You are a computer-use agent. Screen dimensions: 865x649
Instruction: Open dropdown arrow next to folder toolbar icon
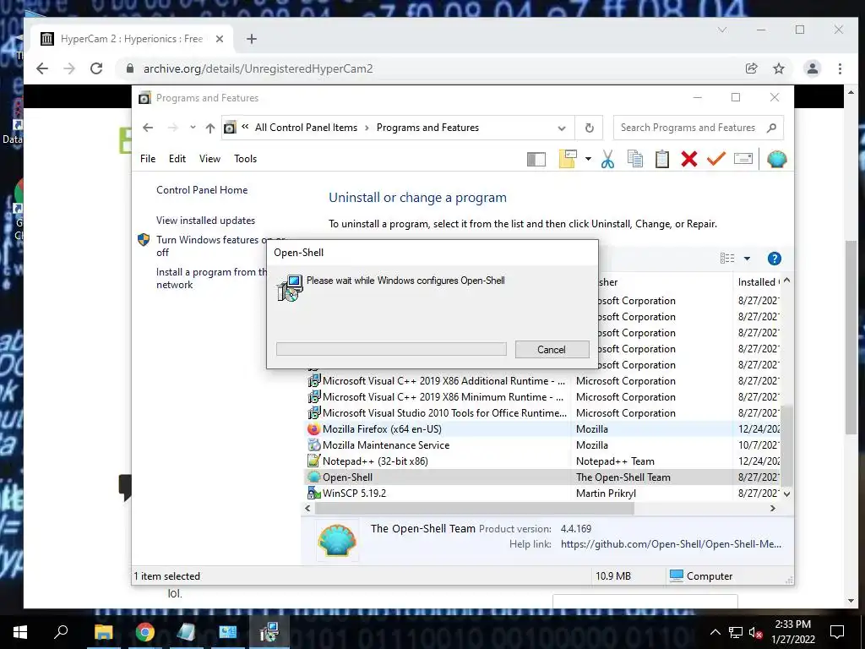pos(588,160)
